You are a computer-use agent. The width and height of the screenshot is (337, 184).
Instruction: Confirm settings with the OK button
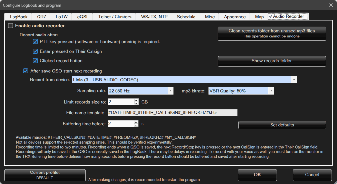point(257,175)
